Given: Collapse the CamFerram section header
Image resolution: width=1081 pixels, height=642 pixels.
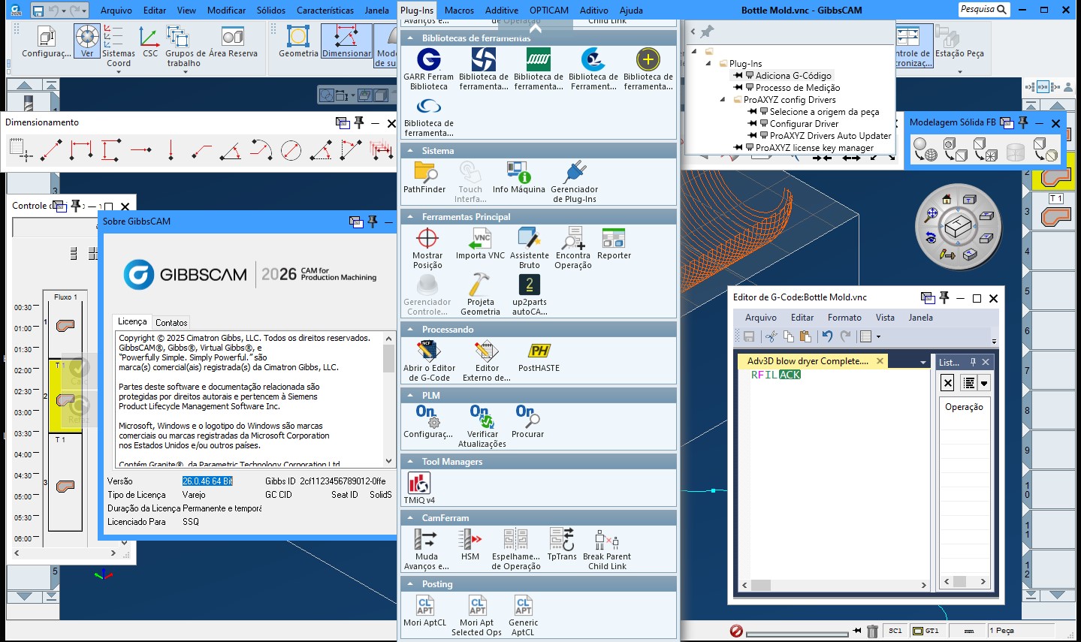Looking at the screenshot, I should click(411, 518).
